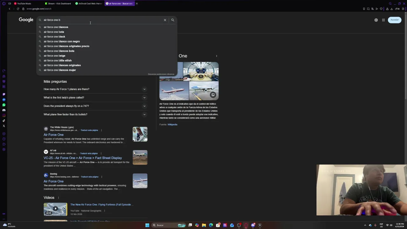Open File Explorer from the taskbar

[x=204, y=225]
